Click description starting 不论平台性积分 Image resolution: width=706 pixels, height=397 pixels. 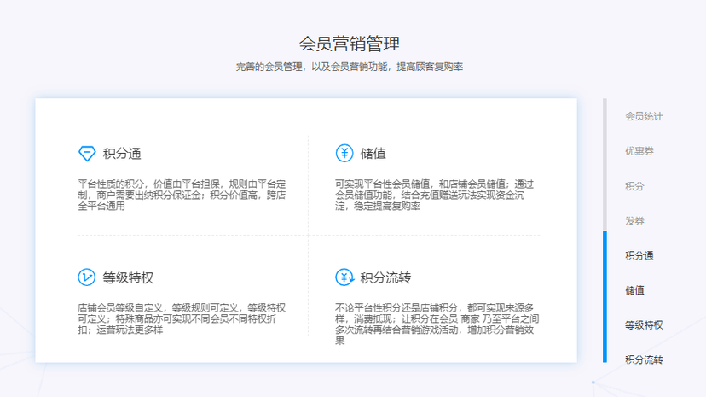click(437, 324)
